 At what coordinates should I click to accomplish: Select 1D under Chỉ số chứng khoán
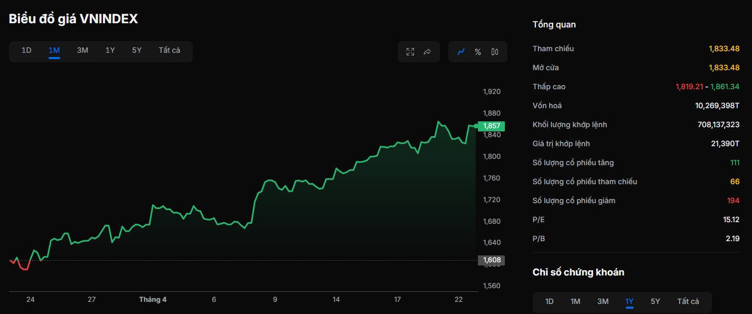click(549, 302)
